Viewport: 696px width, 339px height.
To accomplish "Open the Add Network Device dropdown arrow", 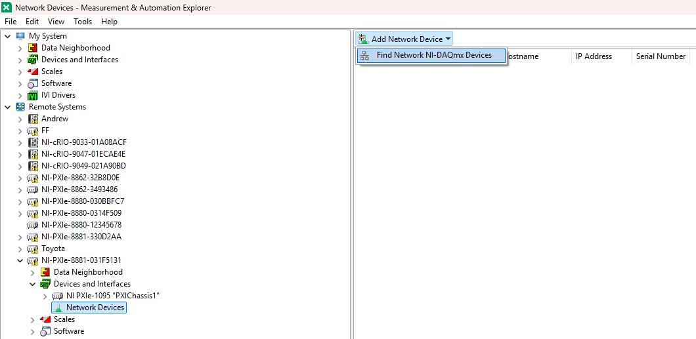I will pos(448,39).
